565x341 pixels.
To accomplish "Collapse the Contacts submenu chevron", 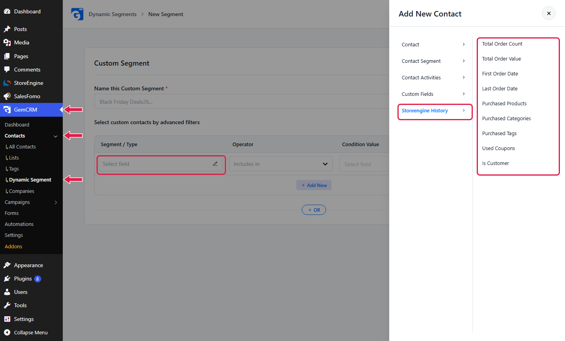I will 55,136.
